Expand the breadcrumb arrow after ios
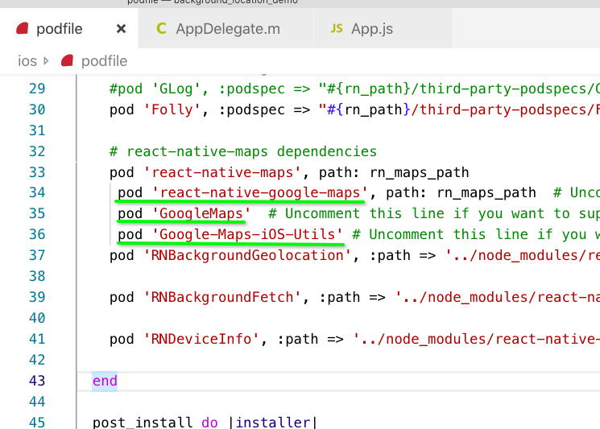600x429 pixels. (x=46, y=61)
